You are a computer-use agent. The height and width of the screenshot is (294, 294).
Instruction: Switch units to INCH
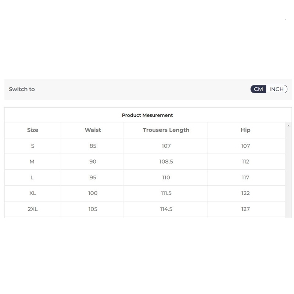[x=276, y=89]
